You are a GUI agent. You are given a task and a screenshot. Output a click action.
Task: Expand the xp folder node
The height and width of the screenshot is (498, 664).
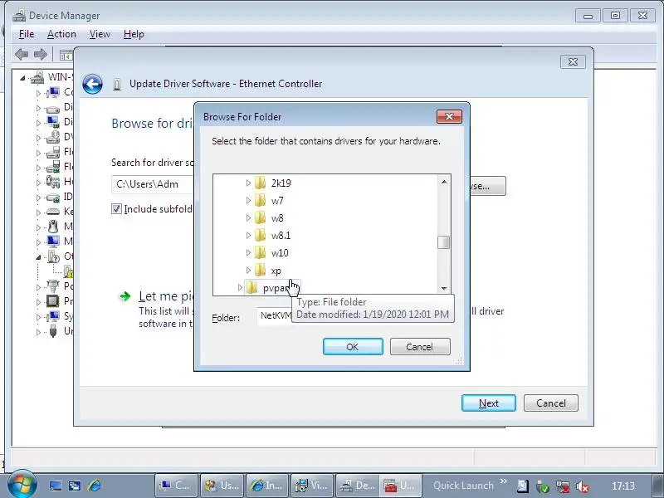248,271
